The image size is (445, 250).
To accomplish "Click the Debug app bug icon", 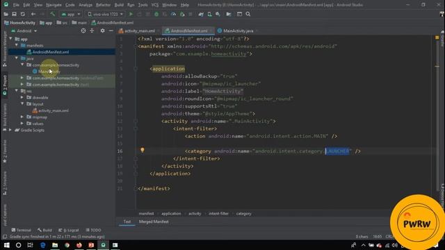I will (x=156, y=14).
